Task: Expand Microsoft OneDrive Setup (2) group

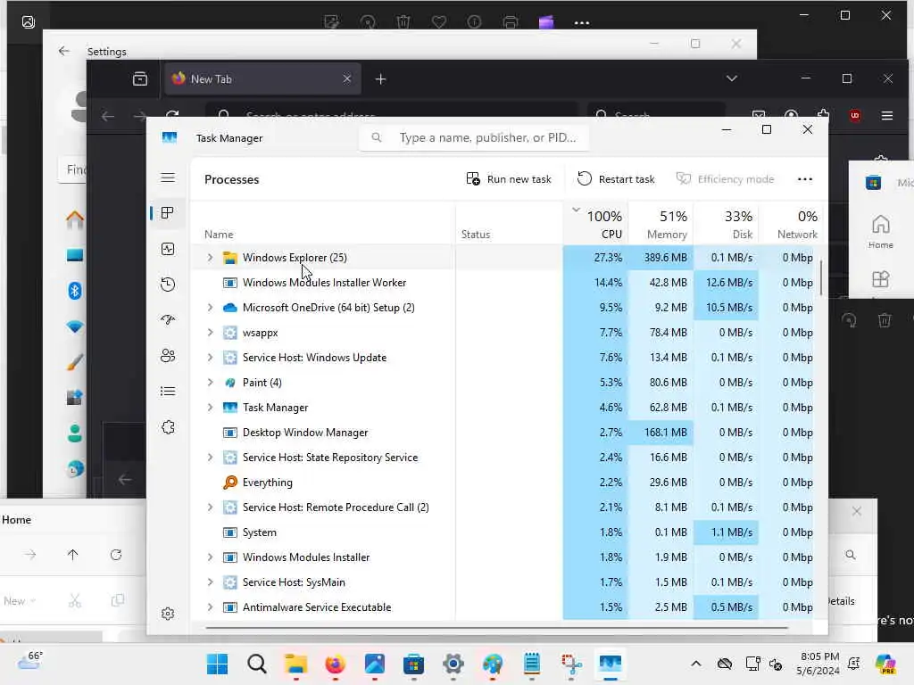Action: tap(210, 308)
